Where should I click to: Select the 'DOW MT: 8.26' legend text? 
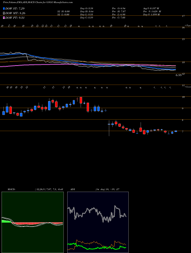click(x=15, y=13)
